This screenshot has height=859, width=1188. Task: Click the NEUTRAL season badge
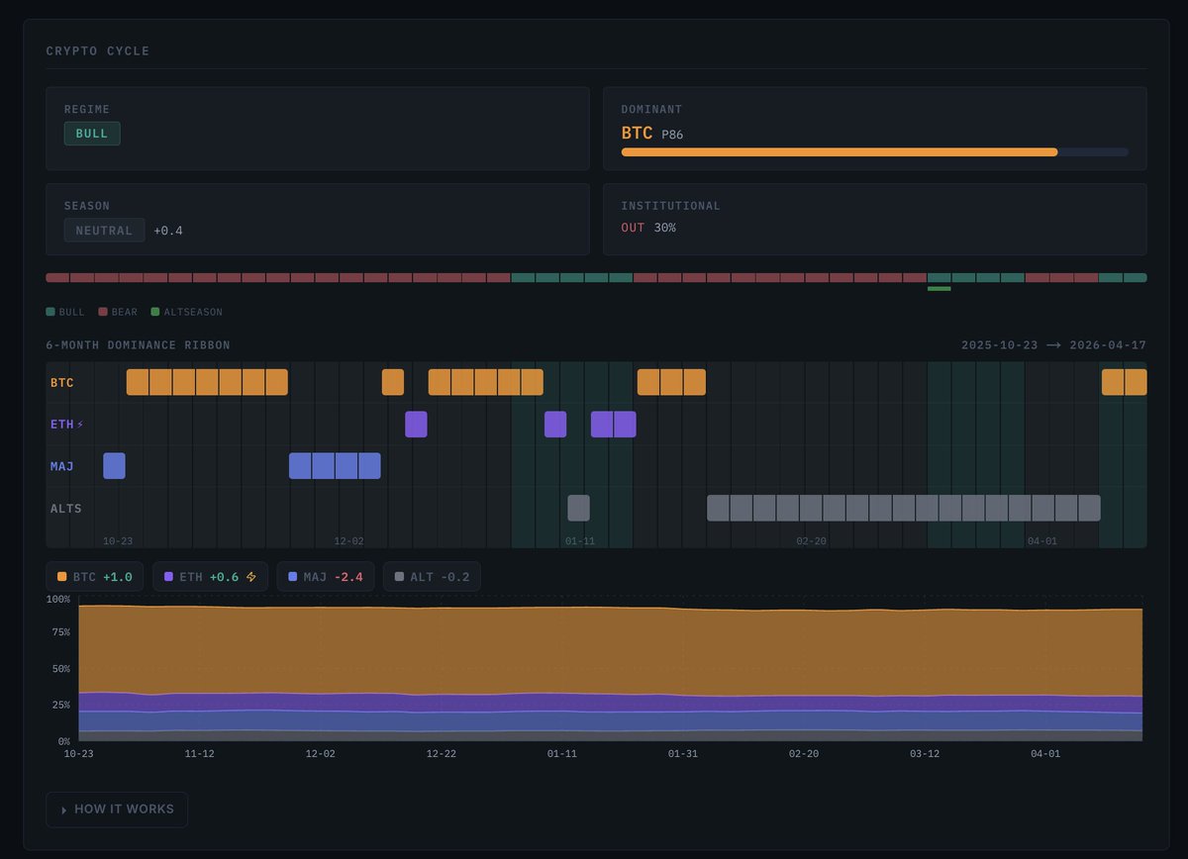coord(104,231)
